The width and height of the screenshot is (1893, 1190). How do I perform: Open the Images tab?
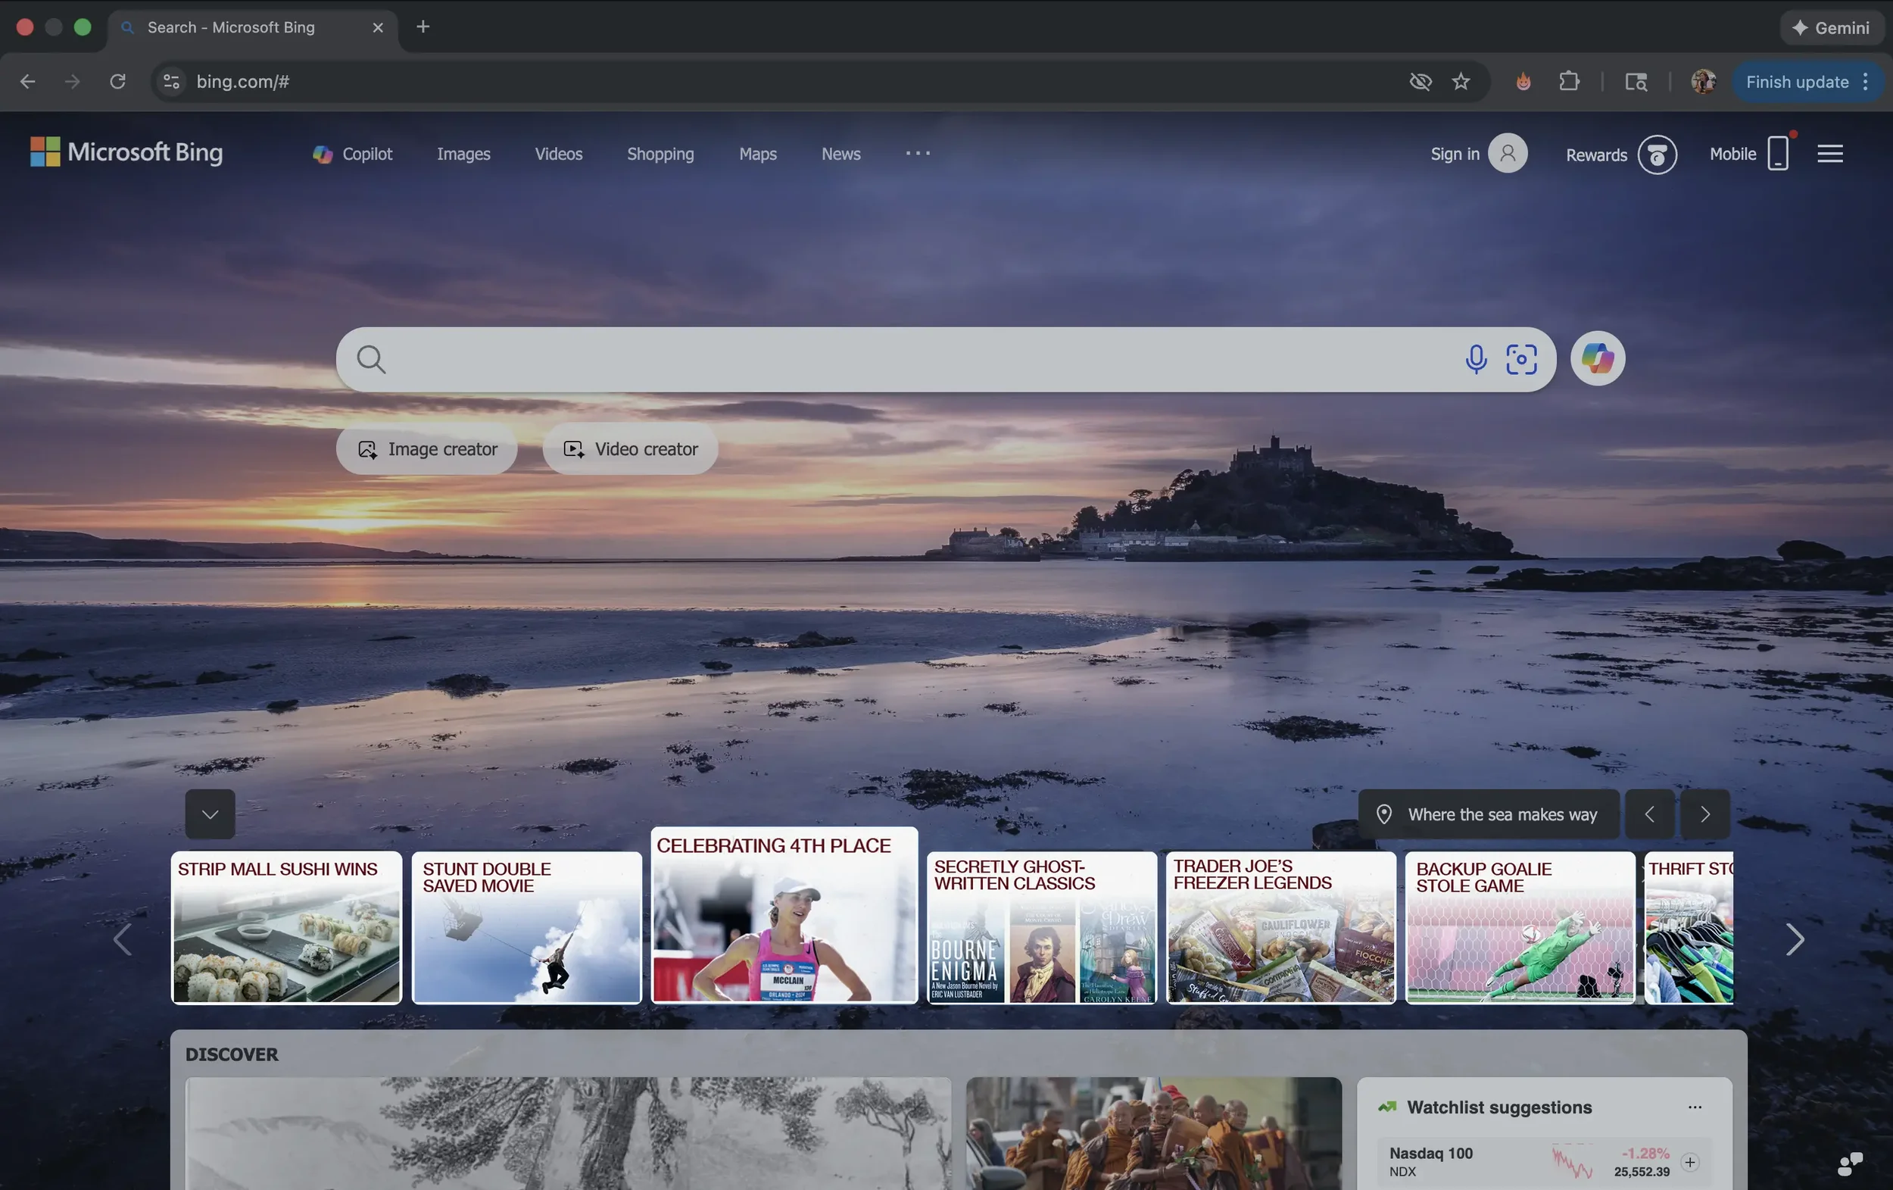[x=463, y=155]
